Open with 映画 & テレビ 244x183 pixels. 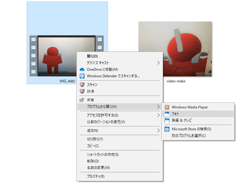(x=198, y=120)
